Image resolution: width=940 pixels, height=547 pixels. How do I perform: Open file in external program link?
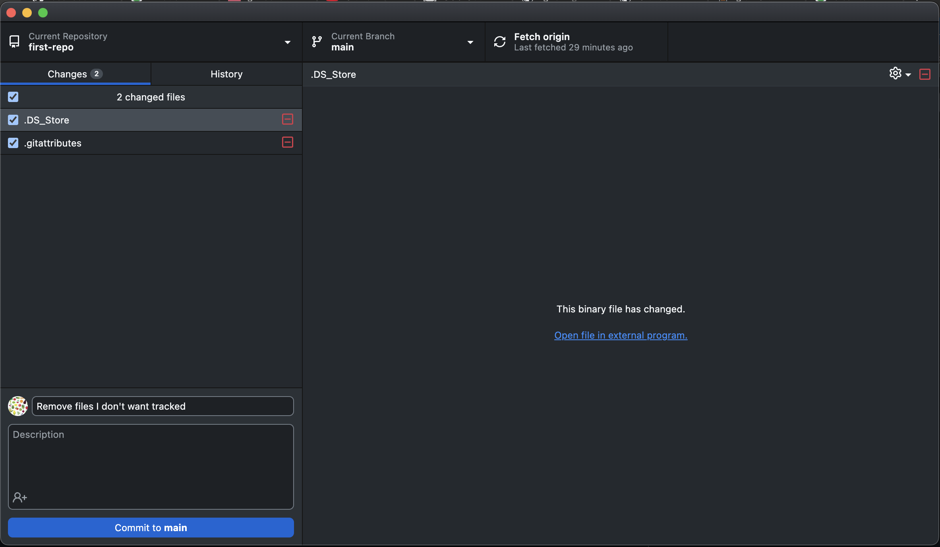tap(621, 335)
